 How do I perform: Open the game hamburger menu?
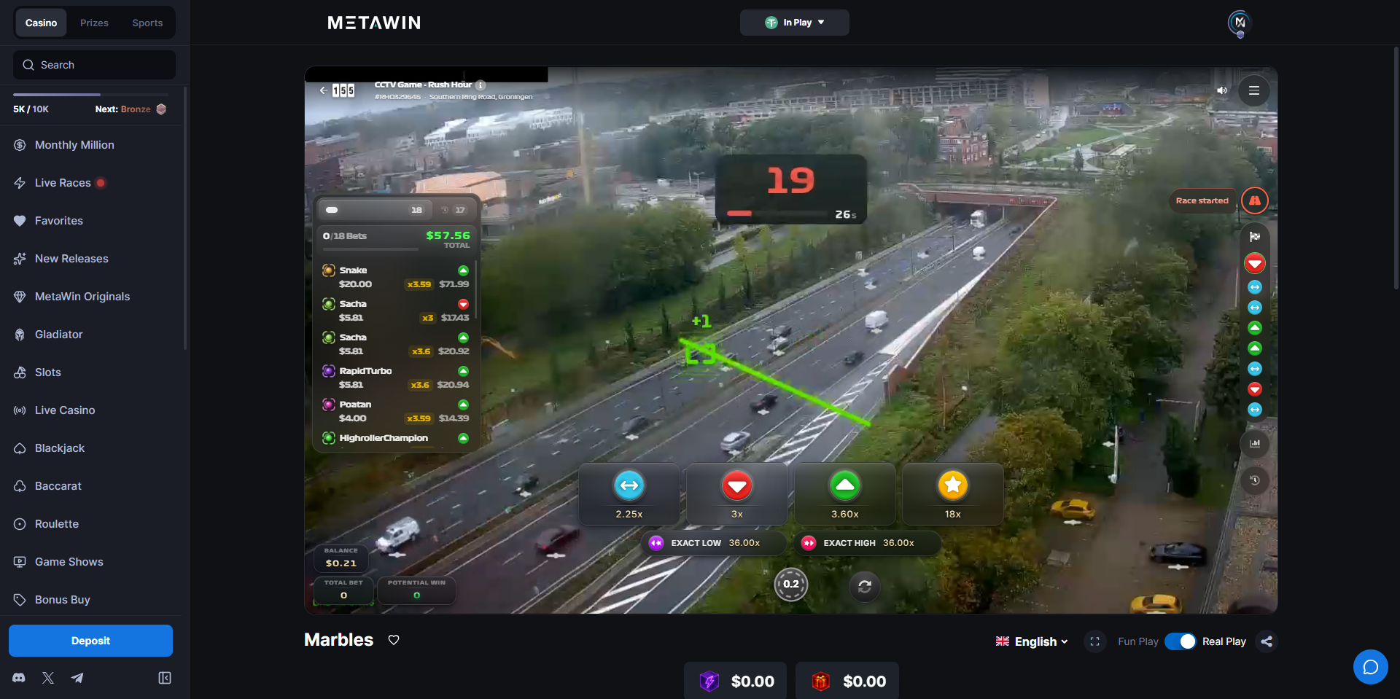pyautogui.click(x=1254, y=90)
